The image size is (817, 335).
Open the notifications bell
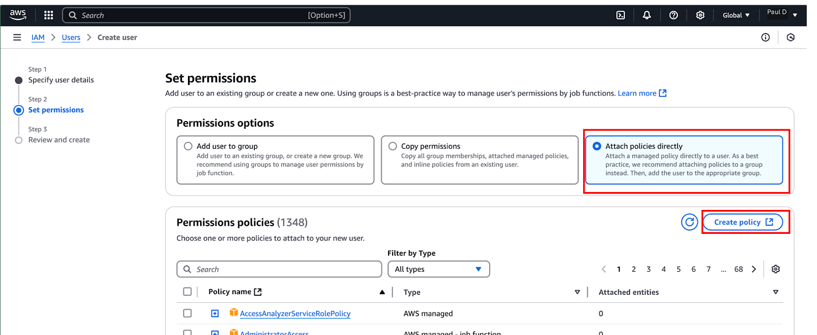[x=646, y=15]
